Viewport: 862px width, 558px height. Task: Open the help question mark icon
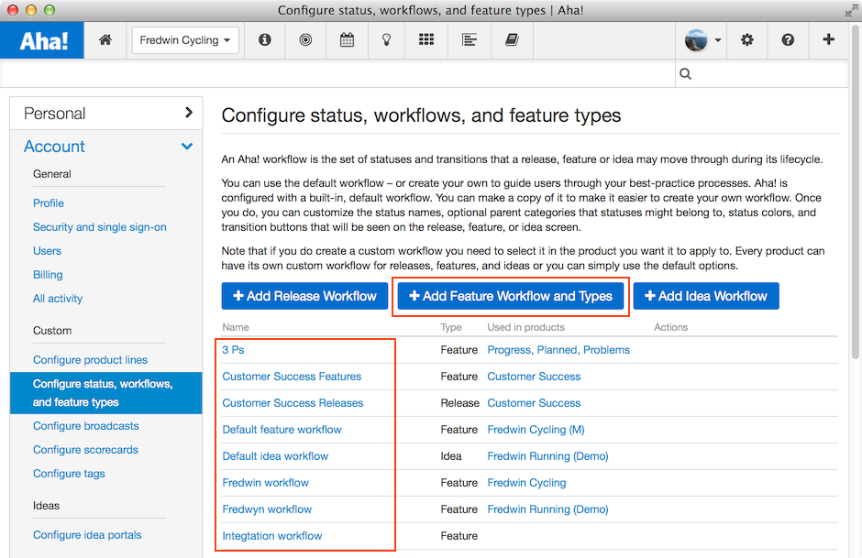(x=788, y=40)
